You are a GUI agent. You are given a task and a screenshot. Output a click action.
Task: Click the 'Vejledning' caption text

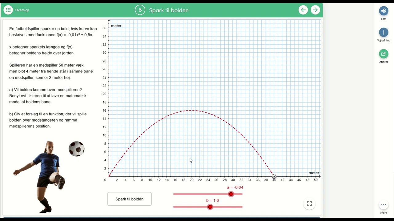click(384, 41)
